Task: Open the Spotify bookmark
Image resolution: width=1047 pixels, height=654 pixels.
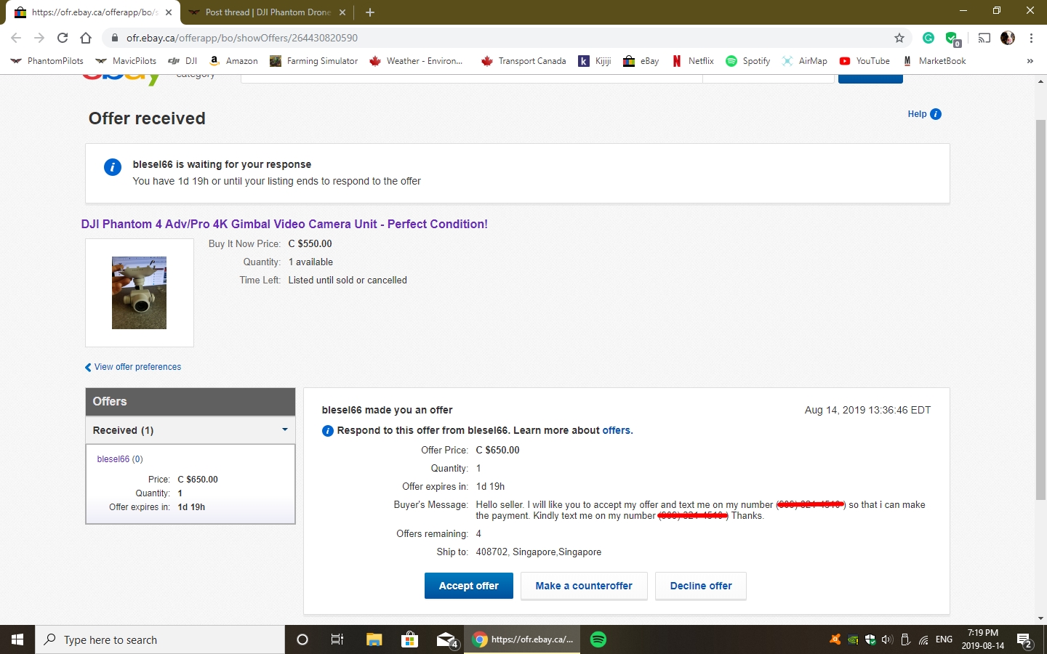Action: pyautogui.click(x=747, y=61)
